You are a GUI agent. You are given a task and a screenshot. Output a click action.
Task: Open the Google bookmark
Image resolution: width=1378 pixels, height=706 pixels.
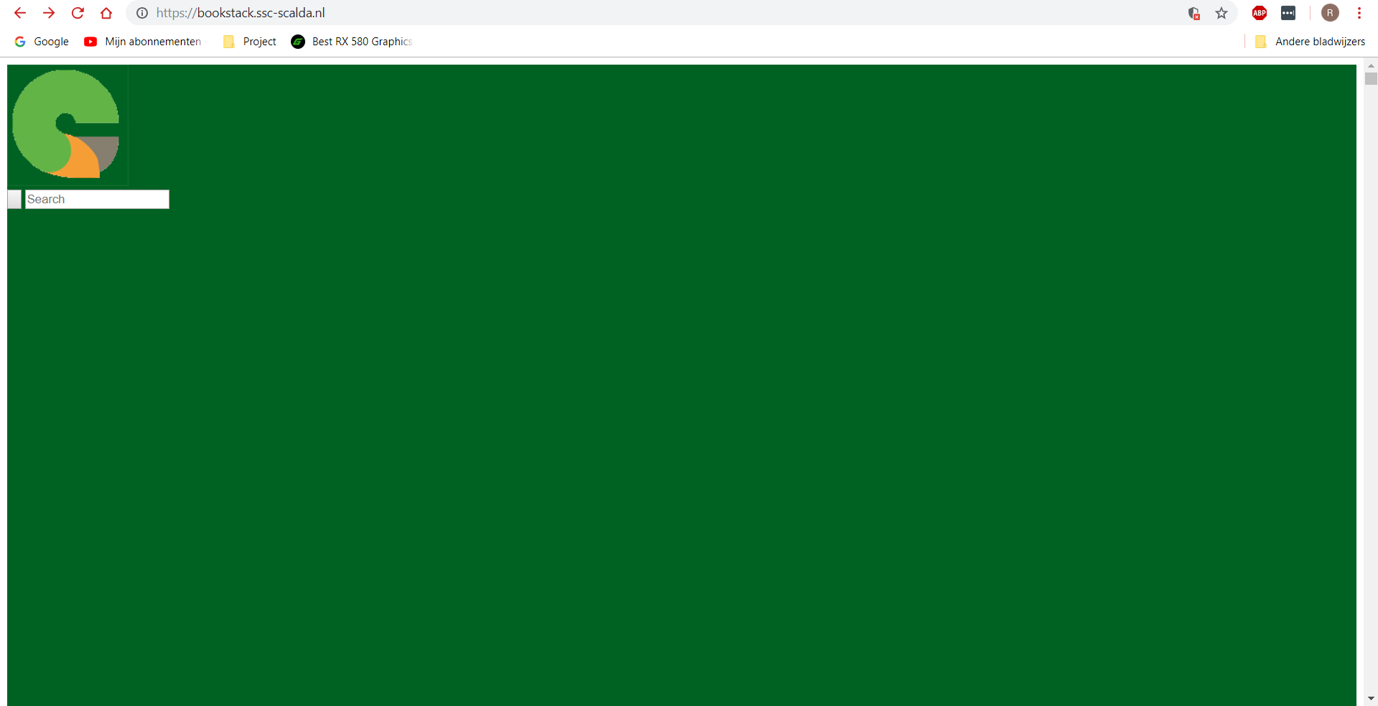pyautogui.click(x=41, y=41)
